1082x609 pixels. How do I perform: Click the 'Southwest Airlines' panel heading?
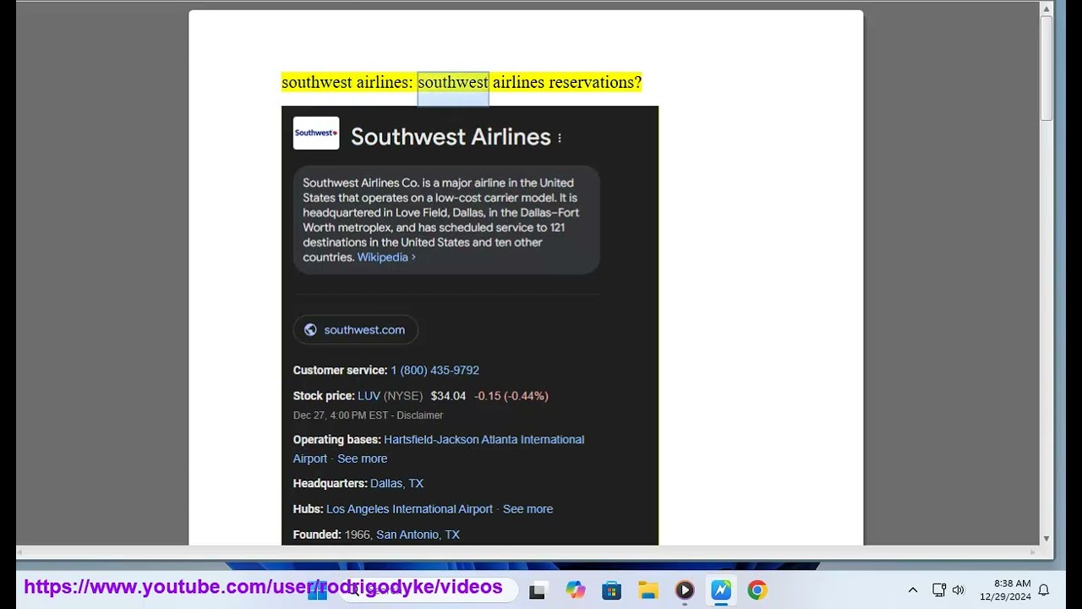pos(451,137)
